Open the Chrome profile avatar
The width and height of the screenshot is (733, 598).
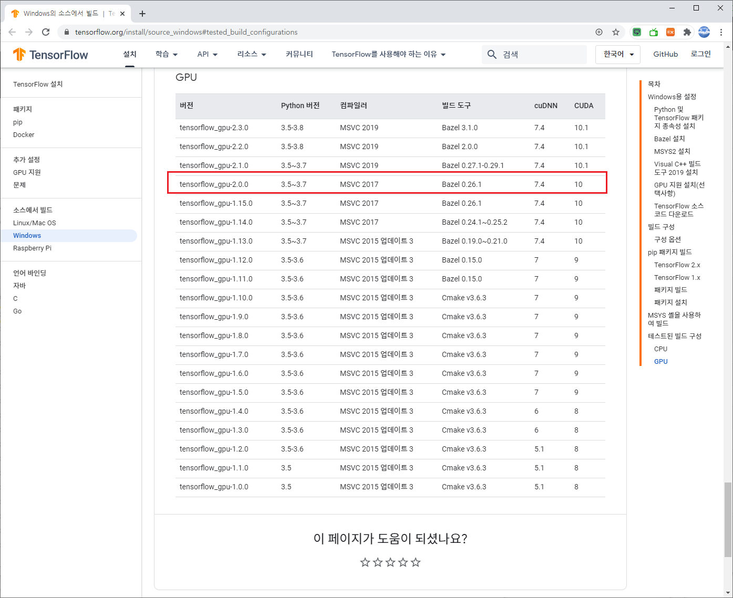click(704, 32)
